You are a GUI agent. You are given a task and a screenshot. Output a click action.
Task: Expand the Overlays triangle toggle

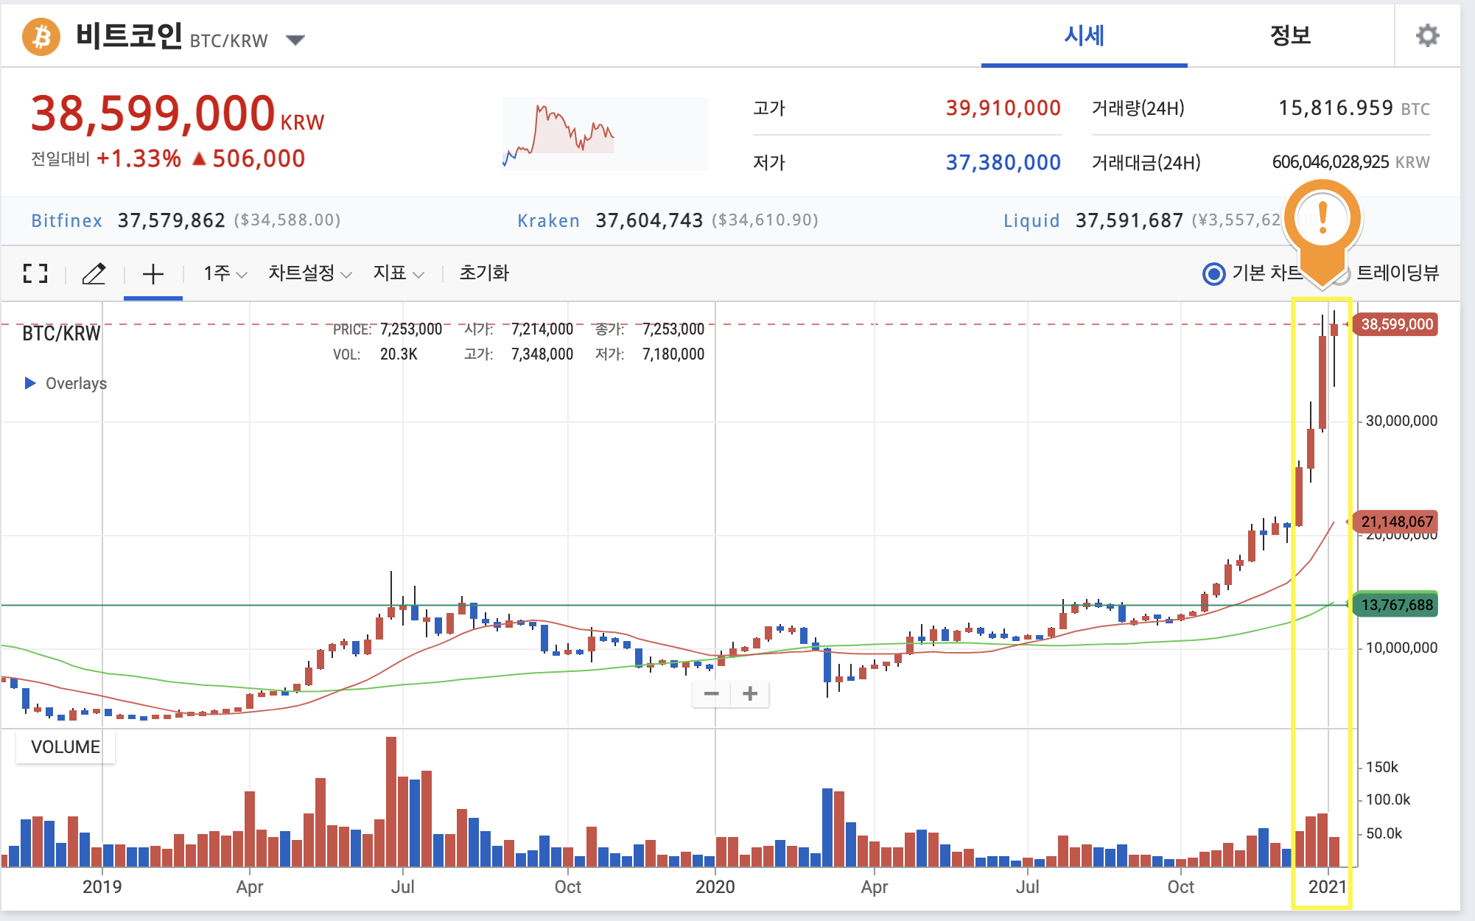pyautogui.click(x=30, y=383)
